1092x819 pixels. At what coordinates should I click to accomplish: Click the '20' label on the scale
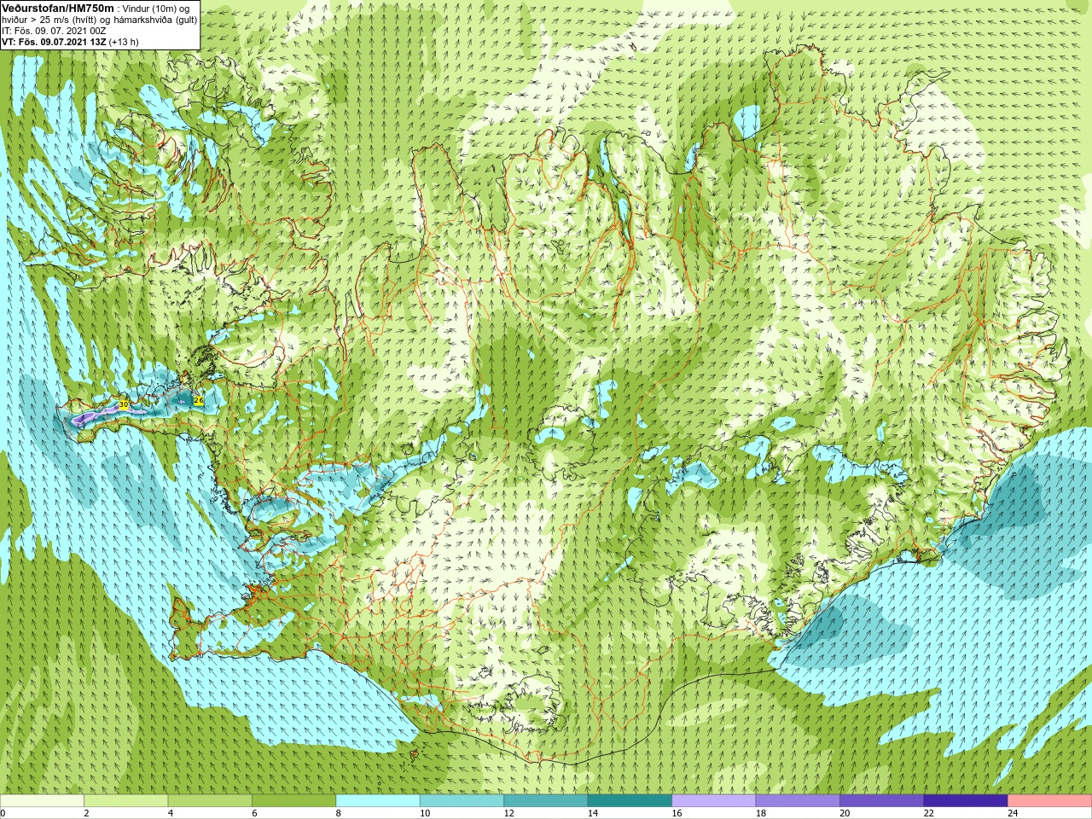point(845,813)
